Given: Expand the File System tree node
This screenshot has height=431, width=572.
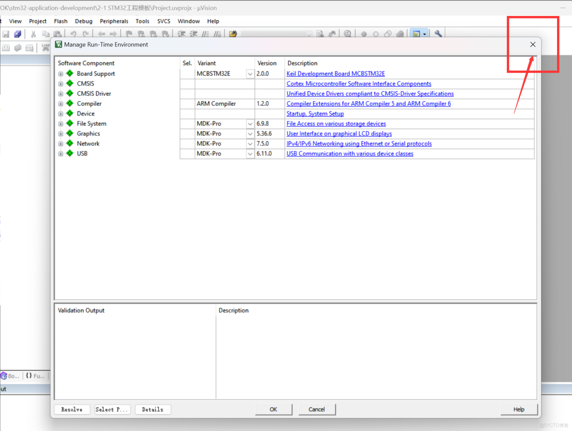Looking at the screenshot, I should 60,124.
